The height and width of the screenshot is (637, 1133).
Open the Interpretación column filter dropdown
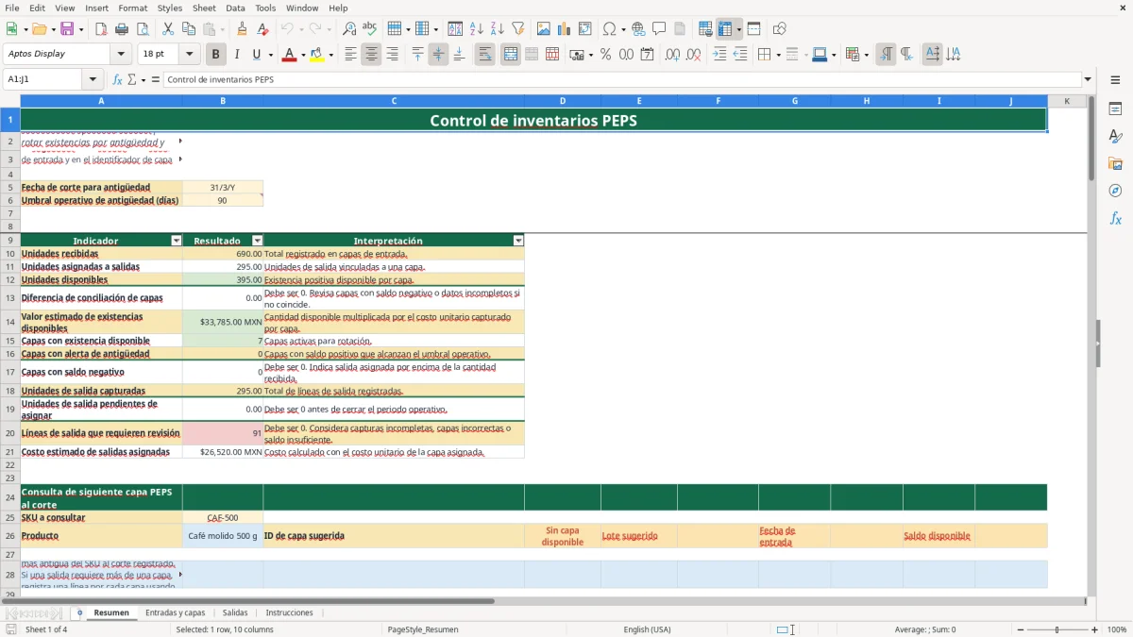pos(517,241)
